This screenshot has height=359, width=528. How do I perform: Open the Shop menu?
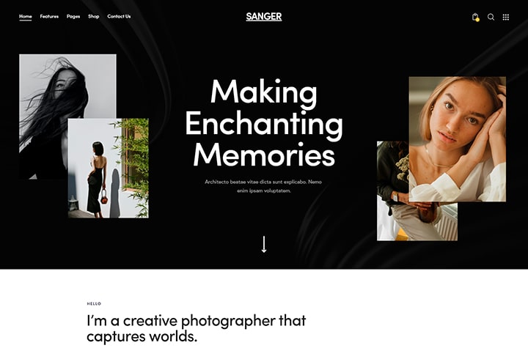(94, 16)
